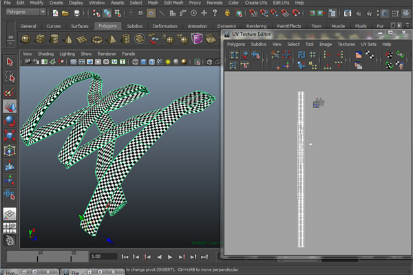413x275 pixels.
Task: Activate the Move tool
Action: (10, 107)
